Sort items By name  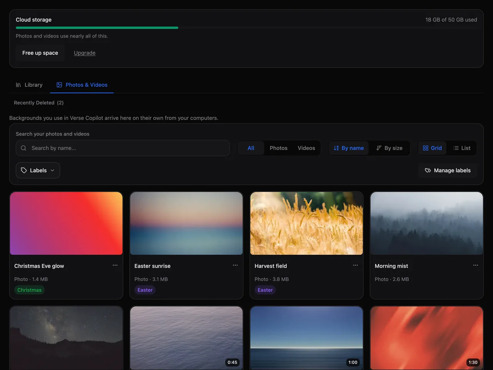(x=349, y=148)
